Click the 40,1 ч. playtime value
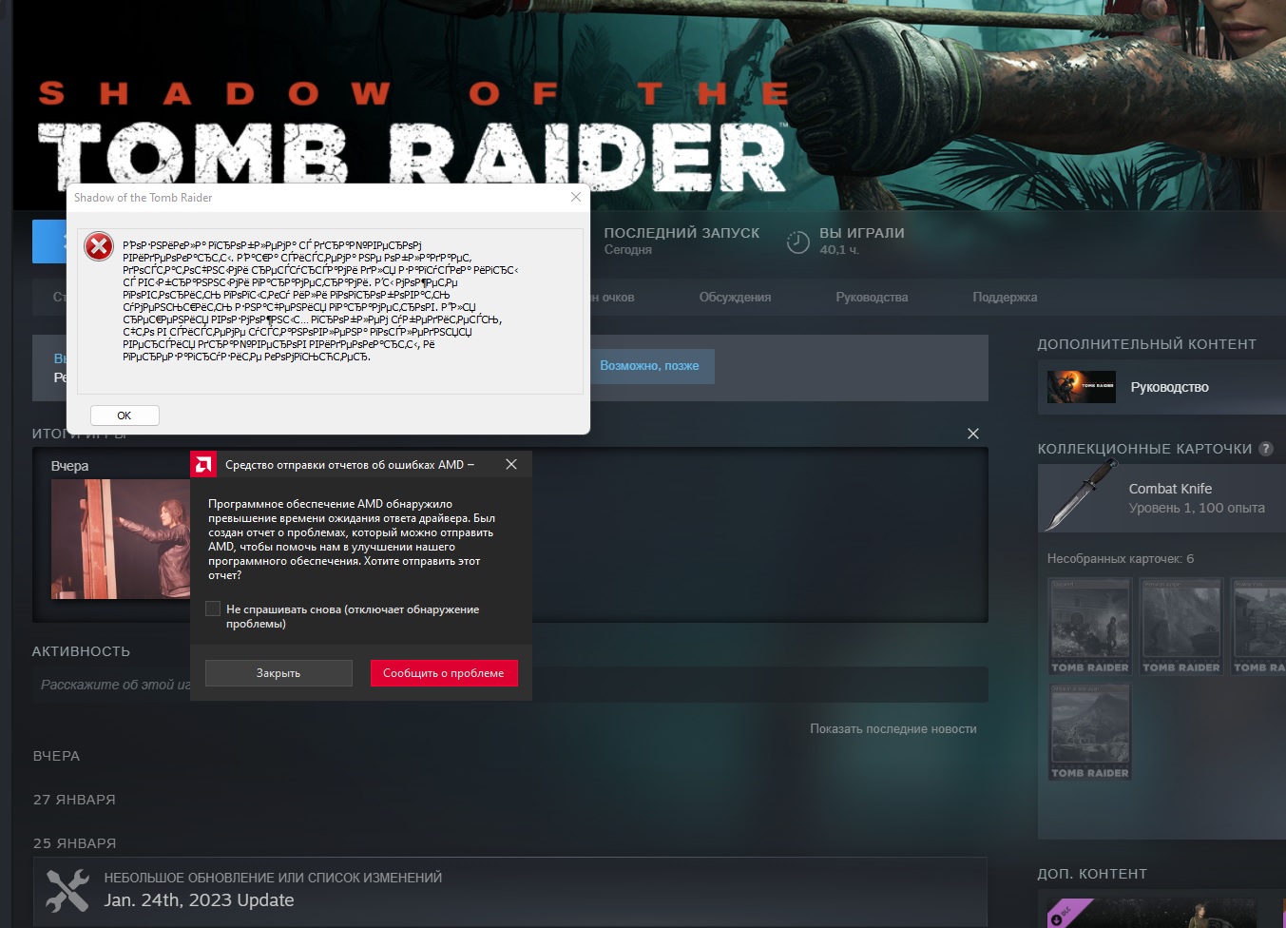 (839, 250)
